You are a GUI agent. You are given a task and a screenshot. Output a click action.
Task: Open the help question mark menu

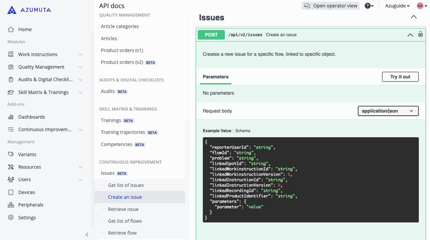coord(369,6)
